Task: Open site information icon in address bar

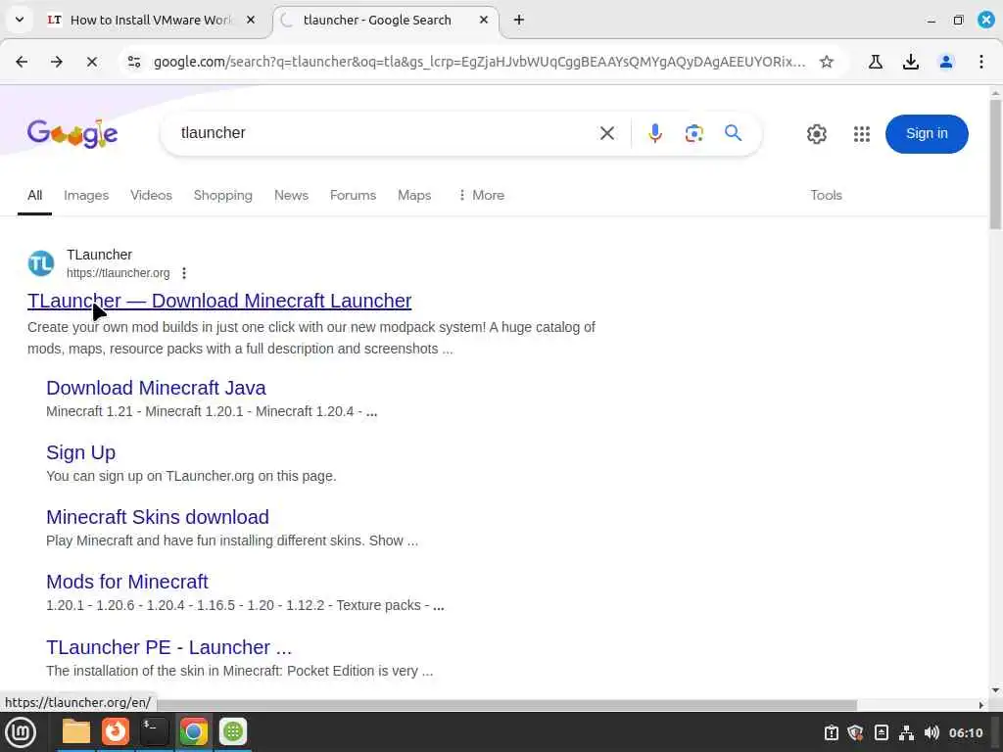Action: (x=134, y=62)
